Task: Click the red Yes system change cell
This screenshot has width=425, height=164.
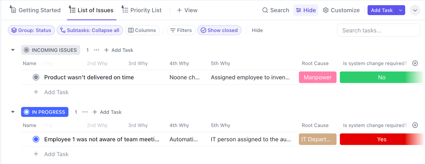Action: coord(381,139)
